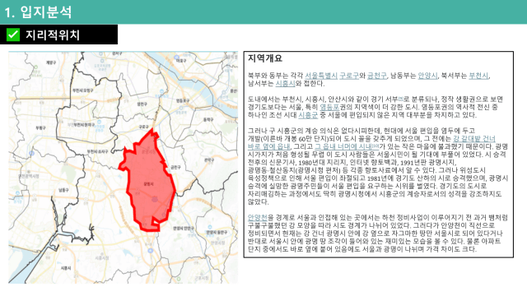Follow the 시흥시 link in the overview text
The height and width of the screenshot is (296, 527).
(x=285, y=84)
